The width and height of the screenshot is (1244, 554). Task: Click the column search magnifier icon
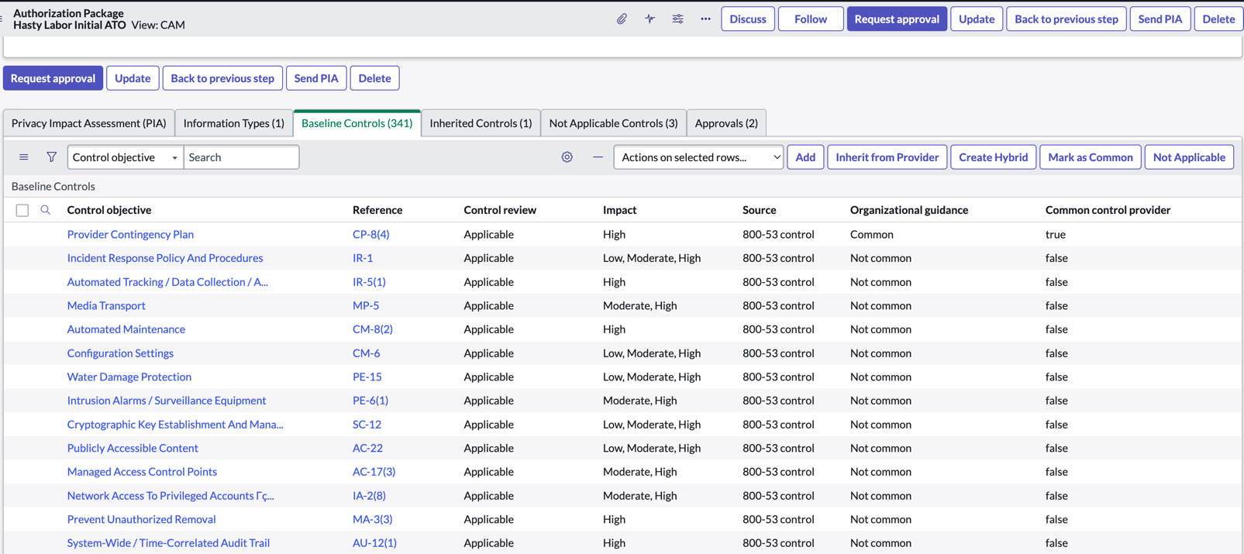click(46, 210)
